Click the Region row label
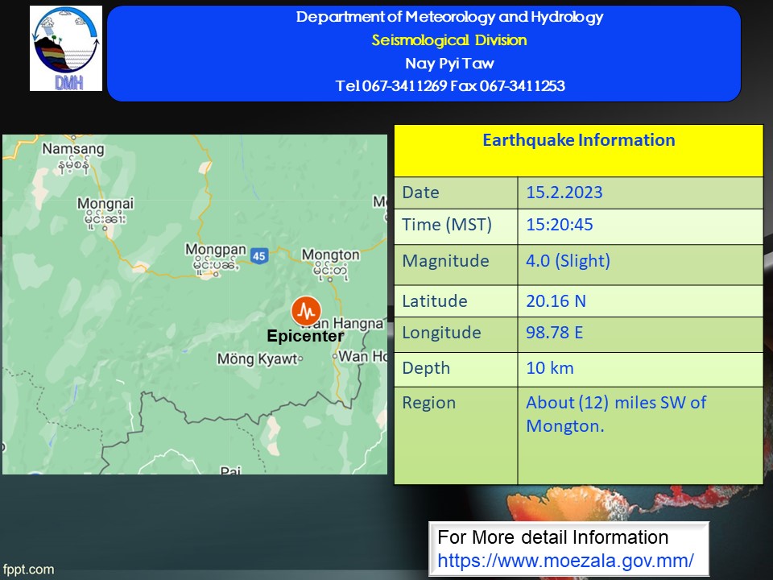The width and height of the screenshot is (773, 580). (x=429, y=403)
